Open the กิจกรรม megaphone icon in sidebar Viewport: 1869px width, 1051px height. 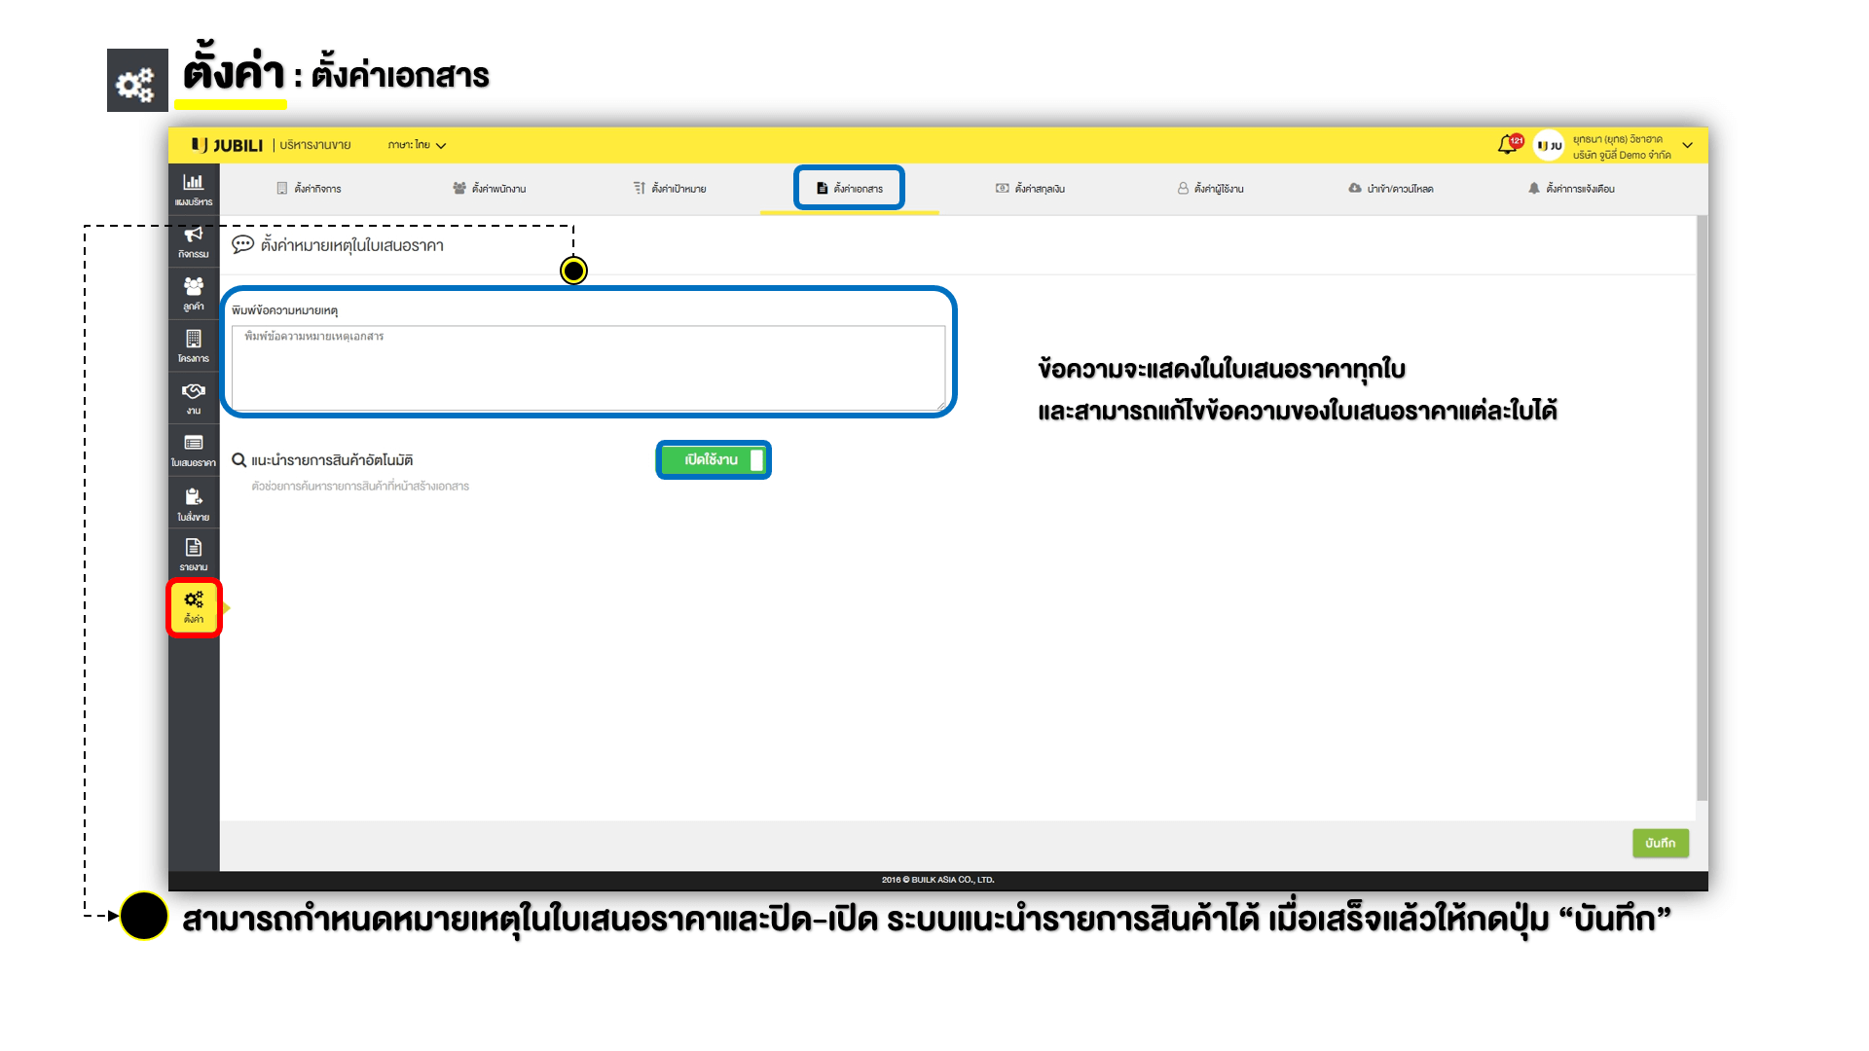(x=193, y=241)
